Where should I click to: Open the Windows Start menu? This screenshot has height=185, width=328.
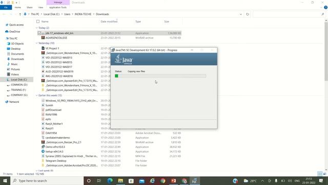[5, 180]
